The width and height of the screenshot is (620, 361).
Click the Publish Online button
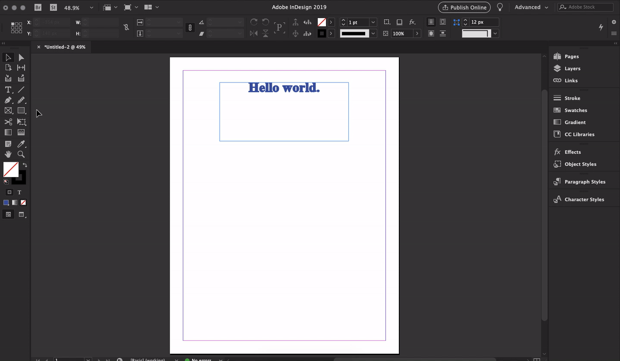[x=463, y=7]
